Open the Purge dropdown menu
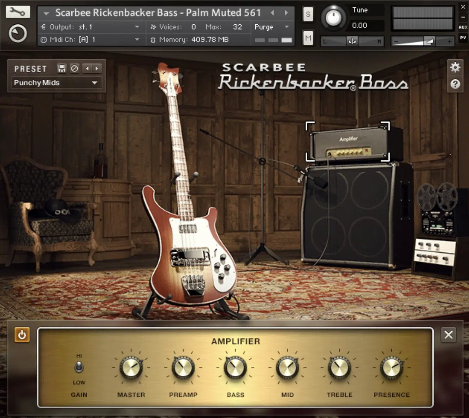Image resolution: width=469 pixels, height=418 pixels. [x=272, y=27]
